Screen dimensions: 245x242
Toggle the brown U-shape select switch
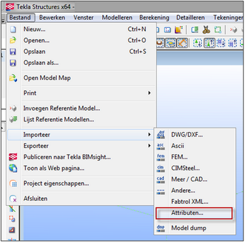coord(160,42)
